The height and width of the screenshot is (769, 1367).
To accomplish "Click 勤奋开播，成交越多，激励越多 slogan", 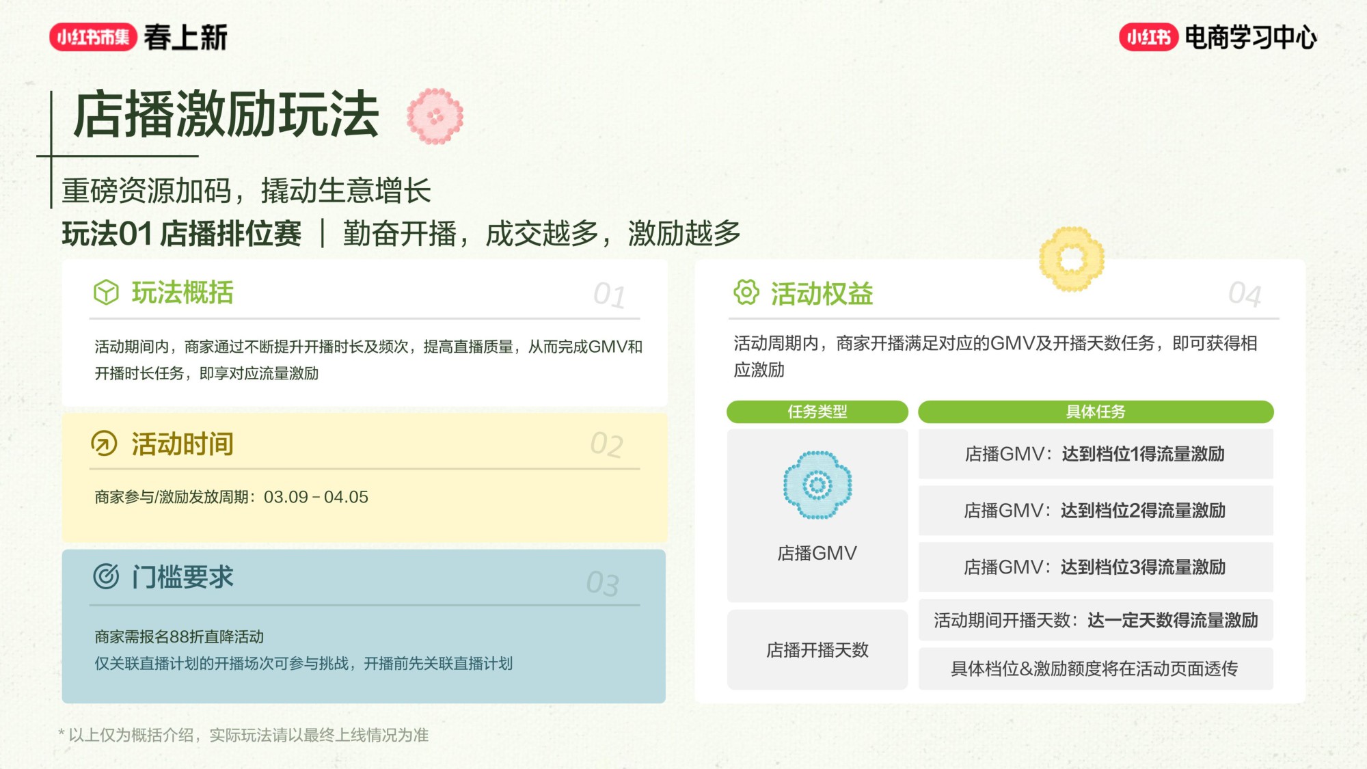I will coord(542,234).
